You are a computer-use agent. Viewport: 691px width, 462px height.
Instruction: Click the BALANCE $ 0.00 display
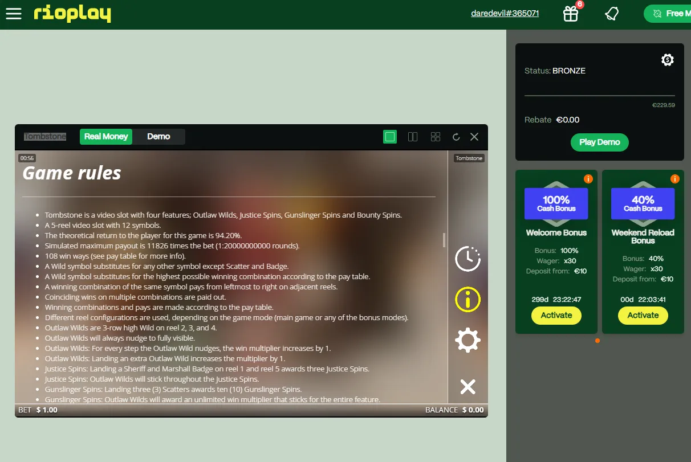coord(454,410)
